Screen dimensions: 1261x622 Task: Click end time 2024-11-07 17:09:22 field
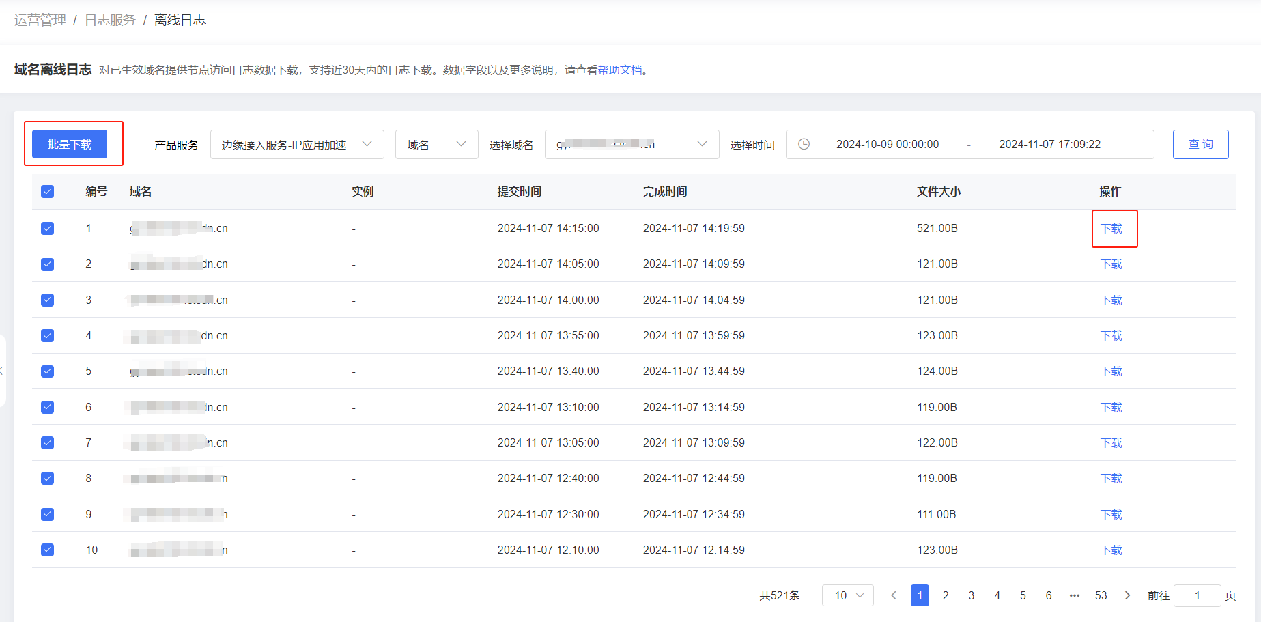tap(1050, 144)
